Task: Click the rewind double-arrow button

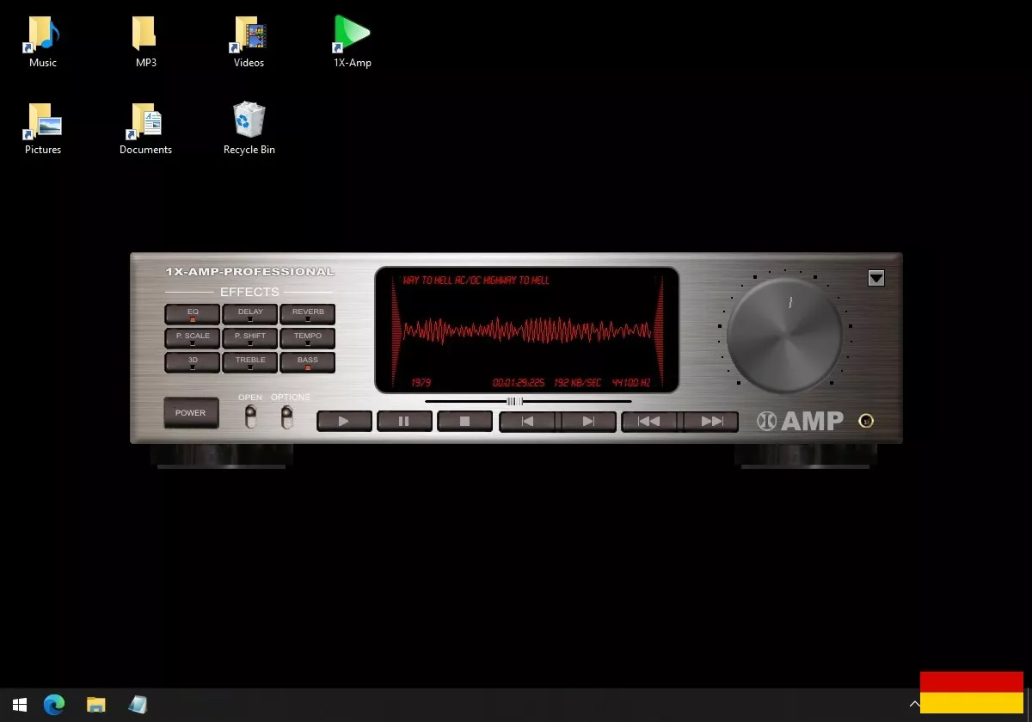Action: point(650,422)
